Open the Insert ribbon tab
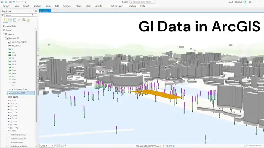264x148 pixels. coord(26,6)
